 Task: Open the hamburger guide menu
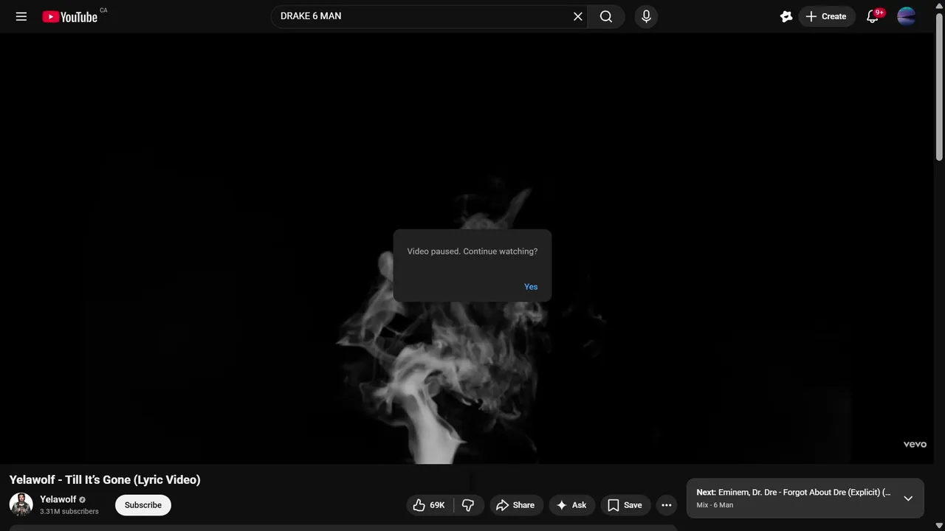pyautogui.click(x=21, y=16)
